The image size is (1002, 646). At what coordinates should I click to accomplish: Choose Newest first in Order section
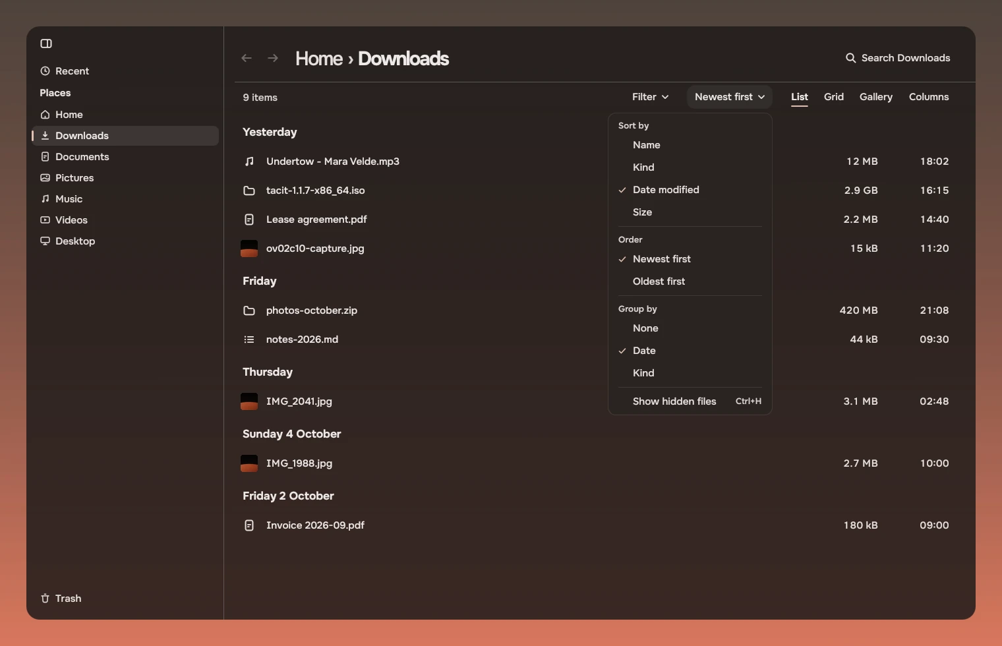point(690,259)
